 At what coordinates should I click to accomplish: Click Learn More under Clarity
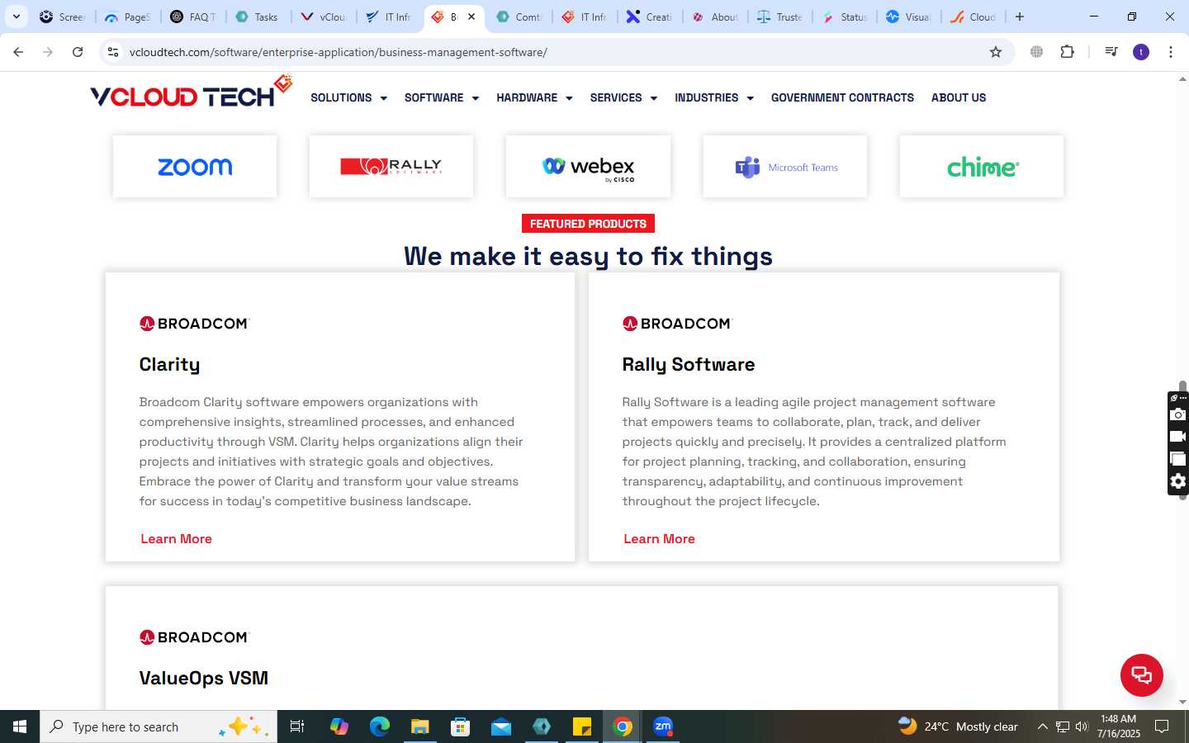(x=176, y=539)
